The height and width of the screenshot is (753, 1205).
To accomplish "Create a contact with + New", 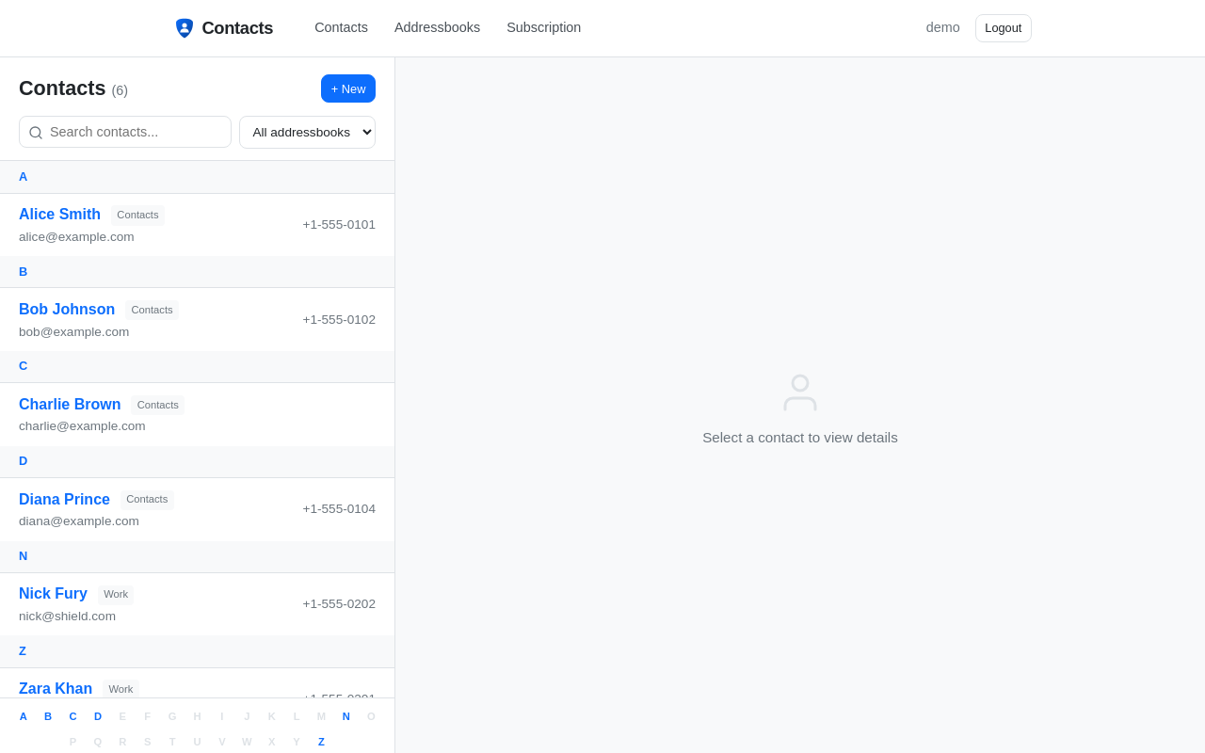I will point(348,88).
